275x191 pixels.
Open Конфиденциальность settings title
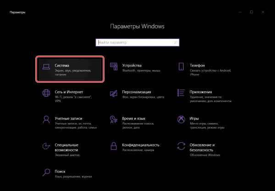(141, 145)
